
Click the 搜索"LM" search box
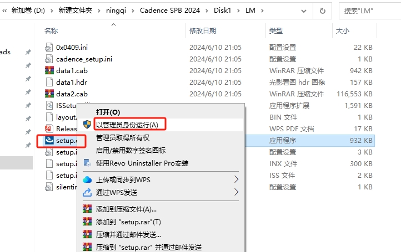[370, 11]
